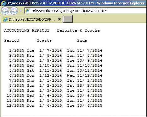Click period '2/2015' in the list
This screenshot has height=117, width=147.
point(17,55)
